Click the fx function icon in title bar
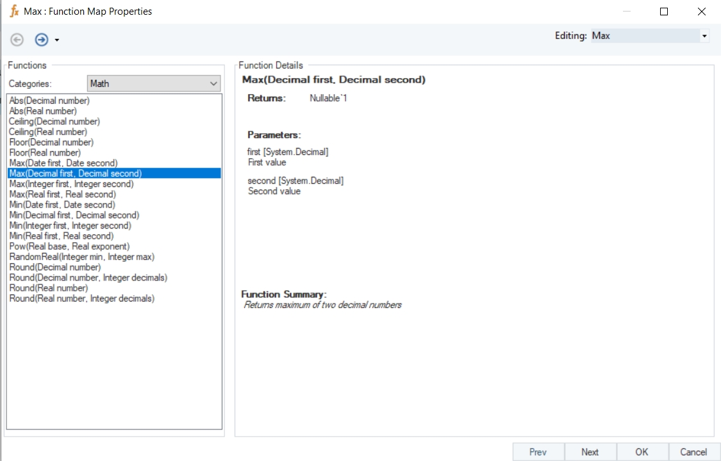Viewport: 721px width, 461px height. point(14,12)
